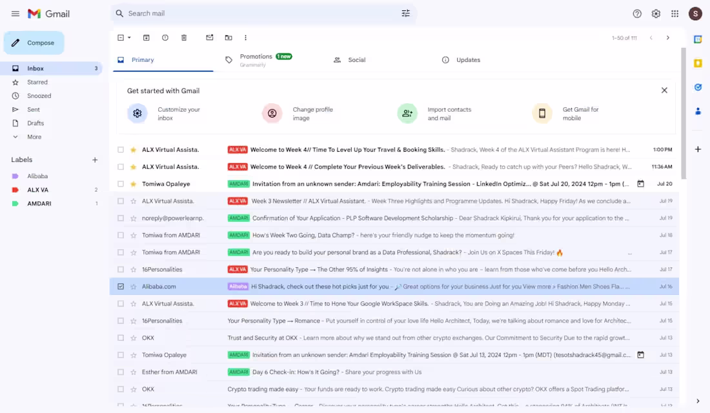Delete the selected email
Image resolution: width=710 pixels, height=413 pixels.
click(184, 37)
